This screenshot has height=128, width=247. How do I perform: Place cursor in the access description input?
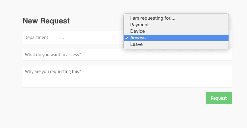127,55
